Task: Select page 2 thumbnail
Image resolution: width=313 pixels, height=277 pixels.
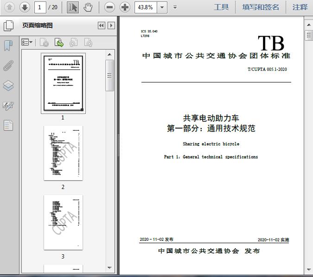Action: coord(63,153)
